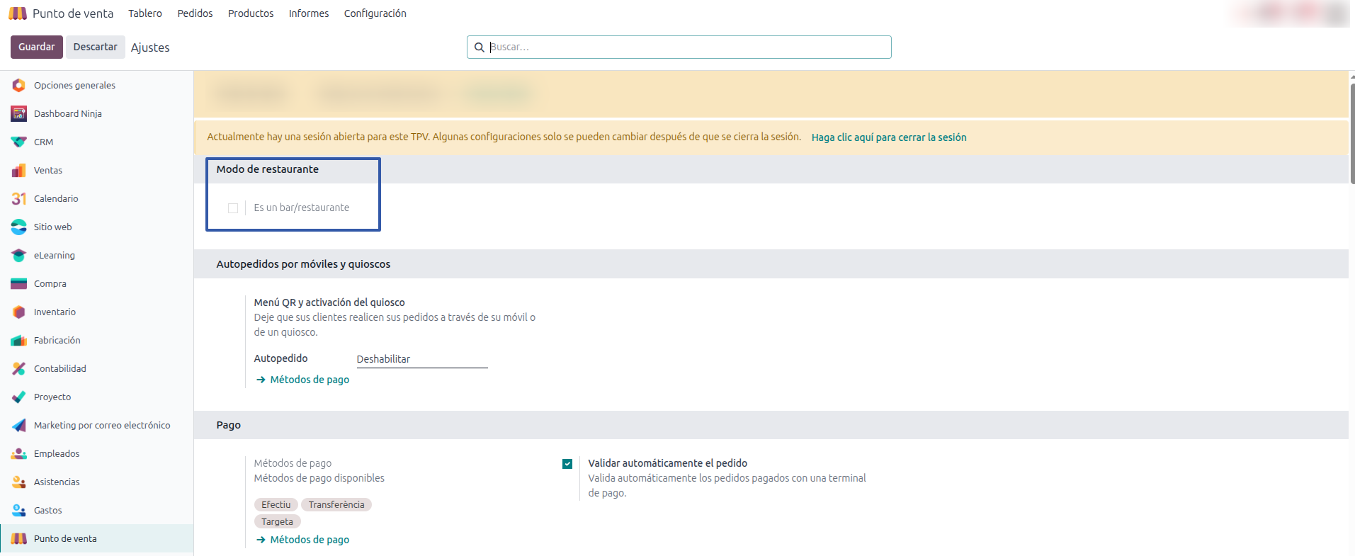Select the Fabricación sidebar icon
Screen dimensions: 1355x556
click(18, 340)
